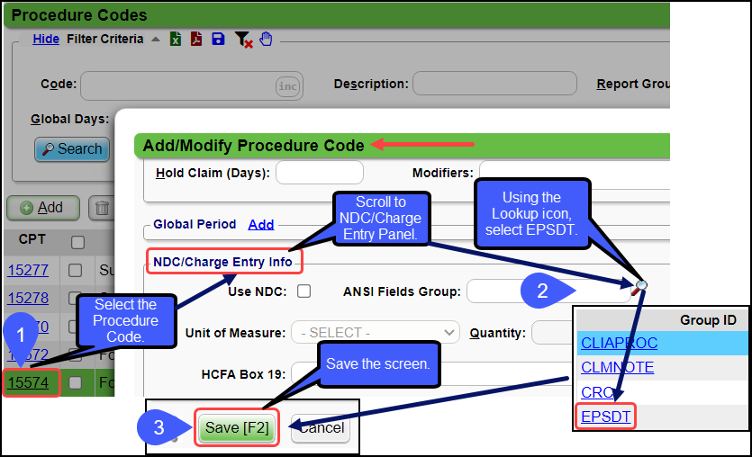Export results to Excel icon
The height and width of the screenshot is (457, 752).
[x=176, y=39]
